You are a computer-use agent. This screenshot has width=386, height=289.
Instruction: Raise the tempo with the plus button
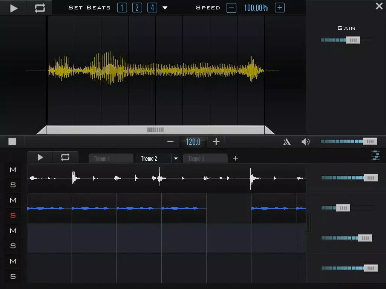pyautogui.click(x=216, y=141)
